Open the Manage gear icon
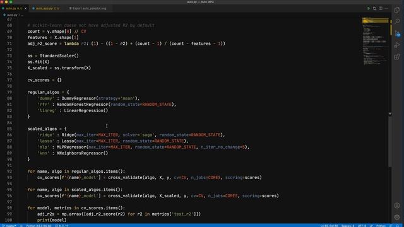The height and width of the screenshot is (227, 404). point(397,217)
